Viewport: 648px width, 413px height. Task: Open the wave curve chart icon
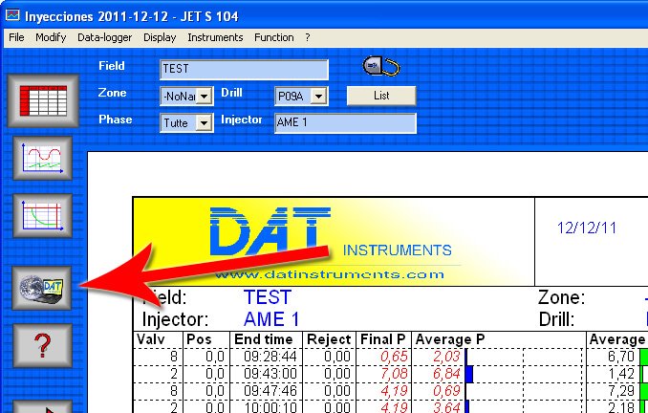pyautogui.click(x=42, y=158)
